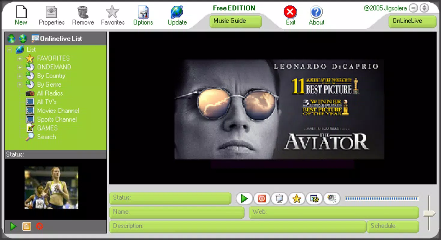Click the radio icon beside All Radios
The height and width of the screenshot is (240, 441).
pyautogui.click(x=30, y=93)
